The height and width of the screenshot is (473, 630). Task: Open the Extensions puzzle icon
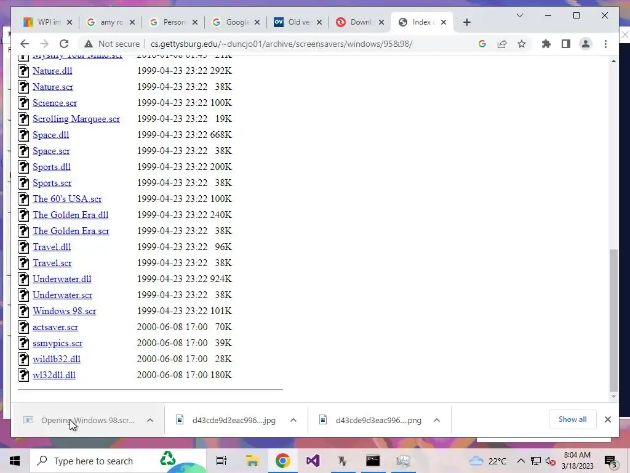pos(546,44)
